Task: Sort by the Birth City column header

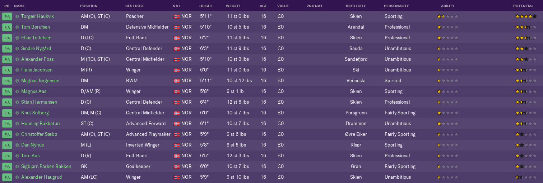Action: click(356, 6)
